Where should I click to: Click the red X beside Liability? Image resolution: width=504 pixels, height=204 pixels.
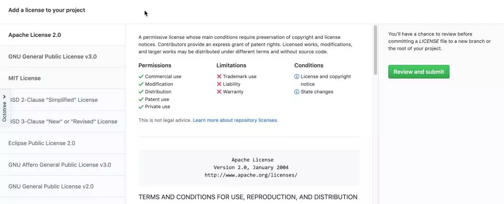[219, 84]
